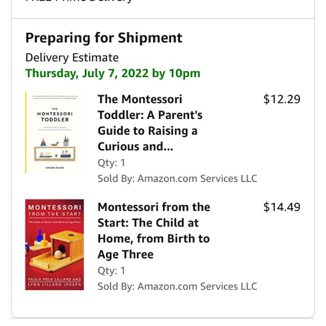Open the red Montessori from the Start cover
326x326 pixels.
pyautogui.click(x=54, y=244)
